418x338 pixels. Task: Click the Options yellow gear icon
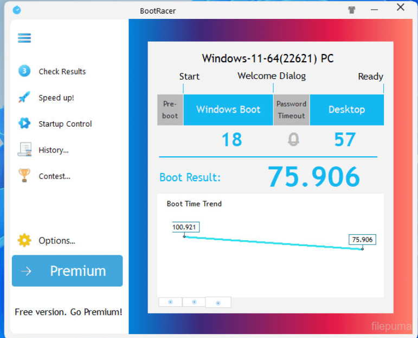pyautogui.click(x=24, y=241)
